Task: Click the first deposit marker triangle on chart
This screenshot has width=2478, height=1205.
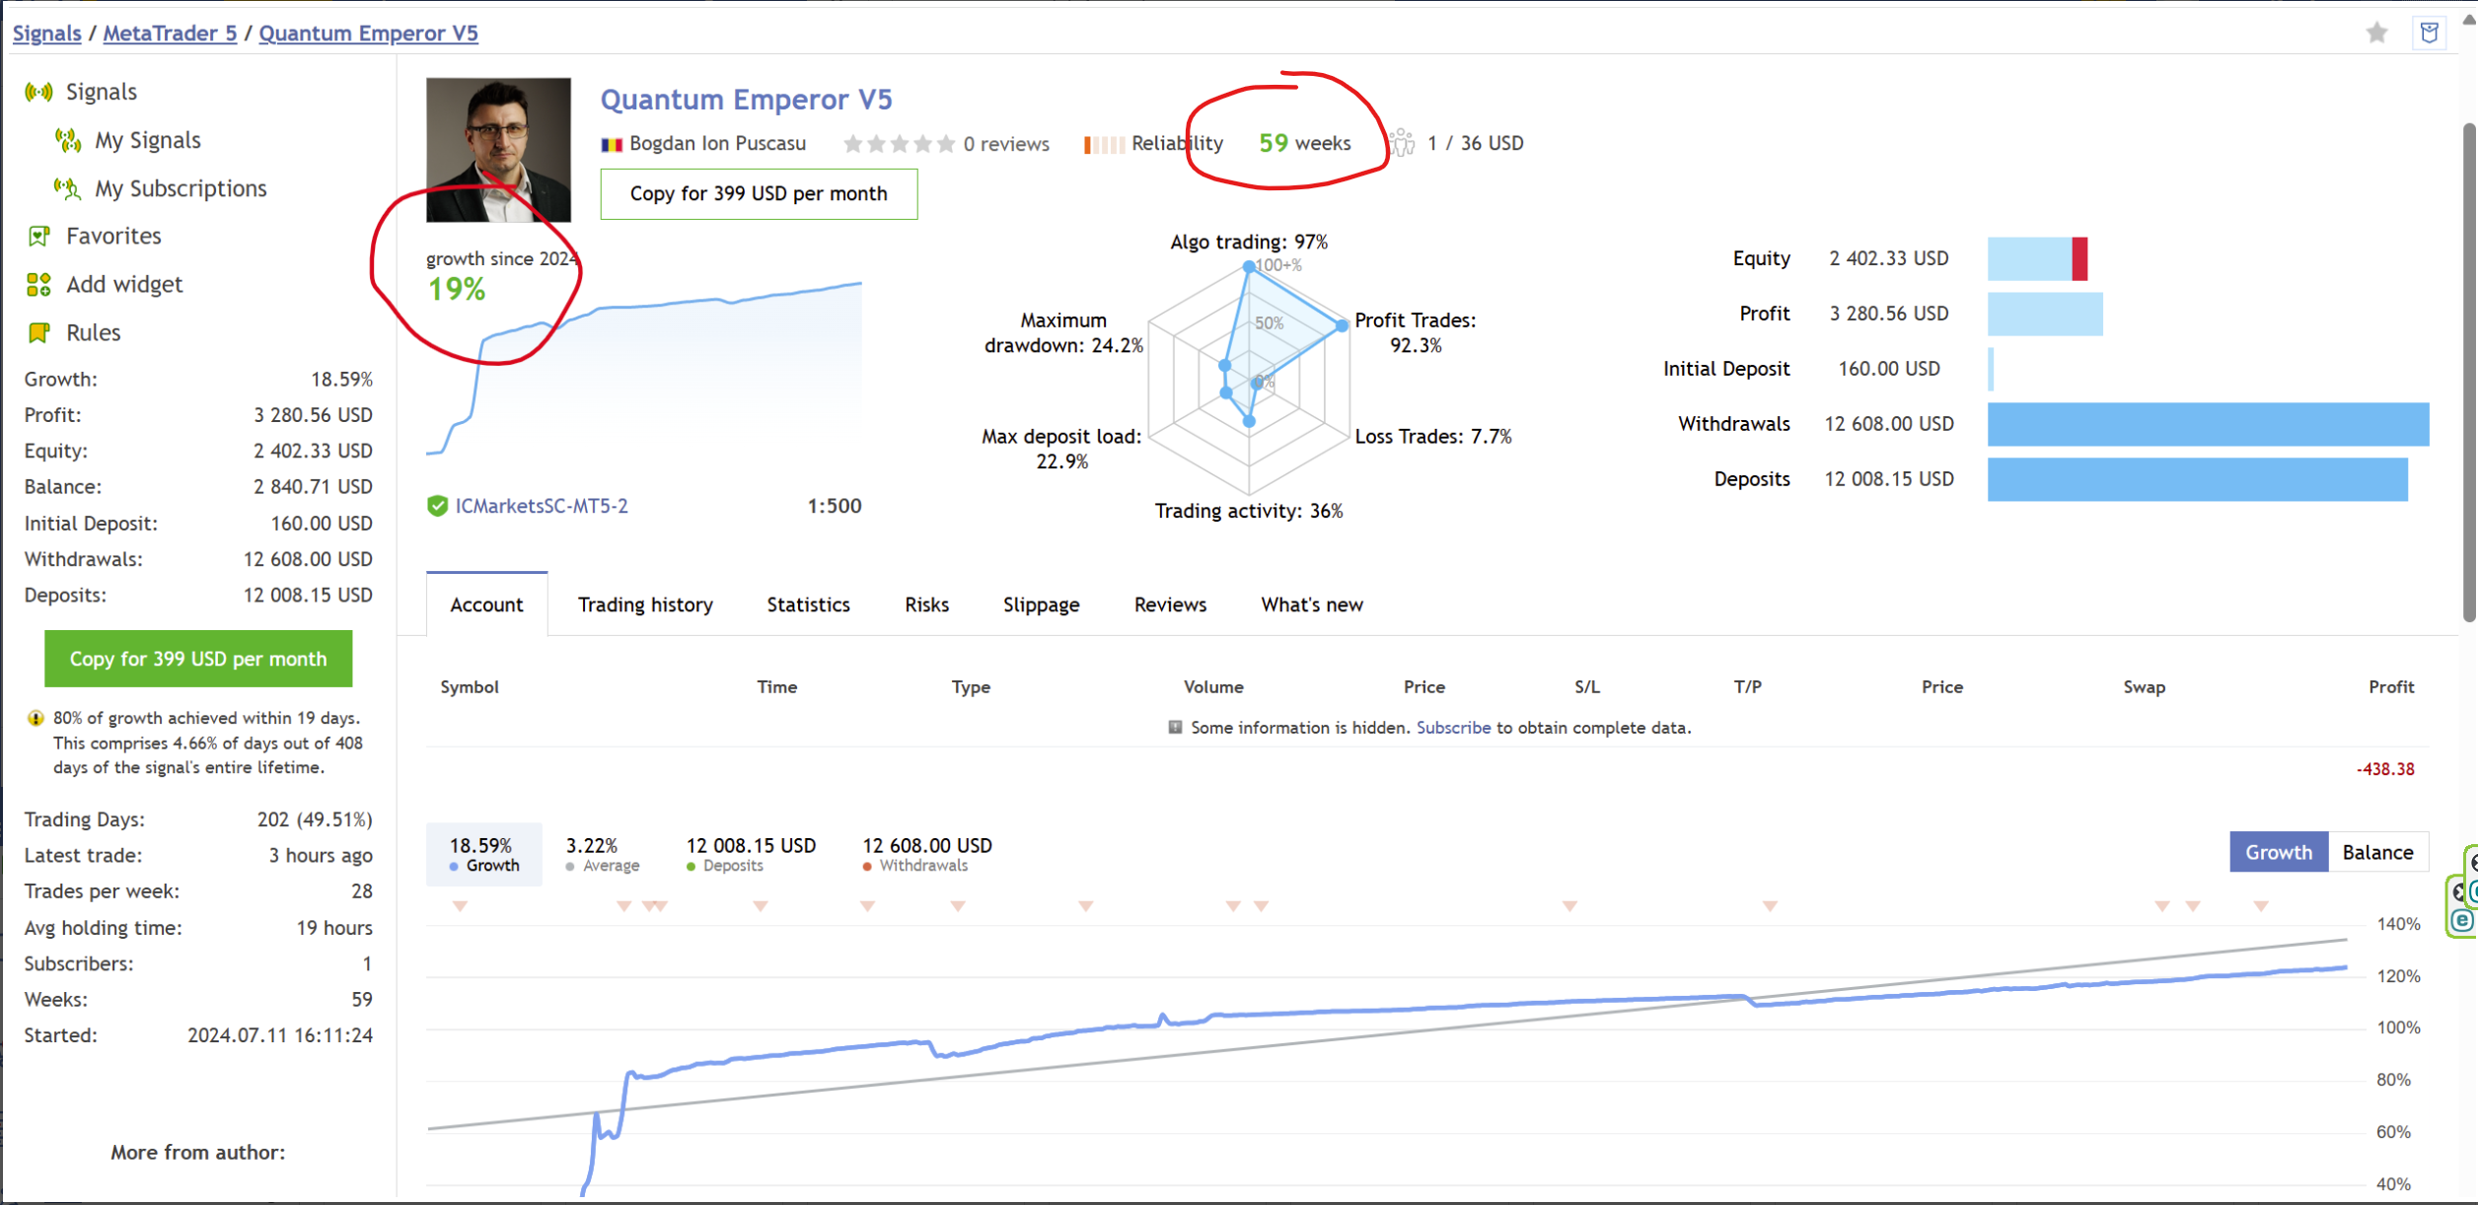Action: point(460,905)
